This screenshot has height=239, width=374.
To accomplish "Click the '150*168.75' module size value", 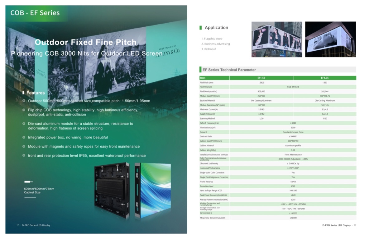I will [x=325, y=96].
